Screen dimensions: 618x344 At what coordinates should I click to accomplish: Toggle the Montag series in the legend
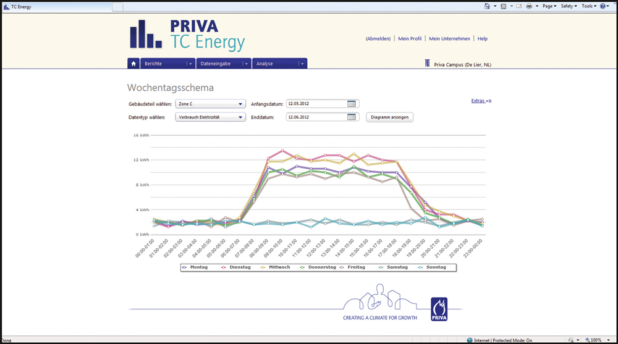[195, 267]
